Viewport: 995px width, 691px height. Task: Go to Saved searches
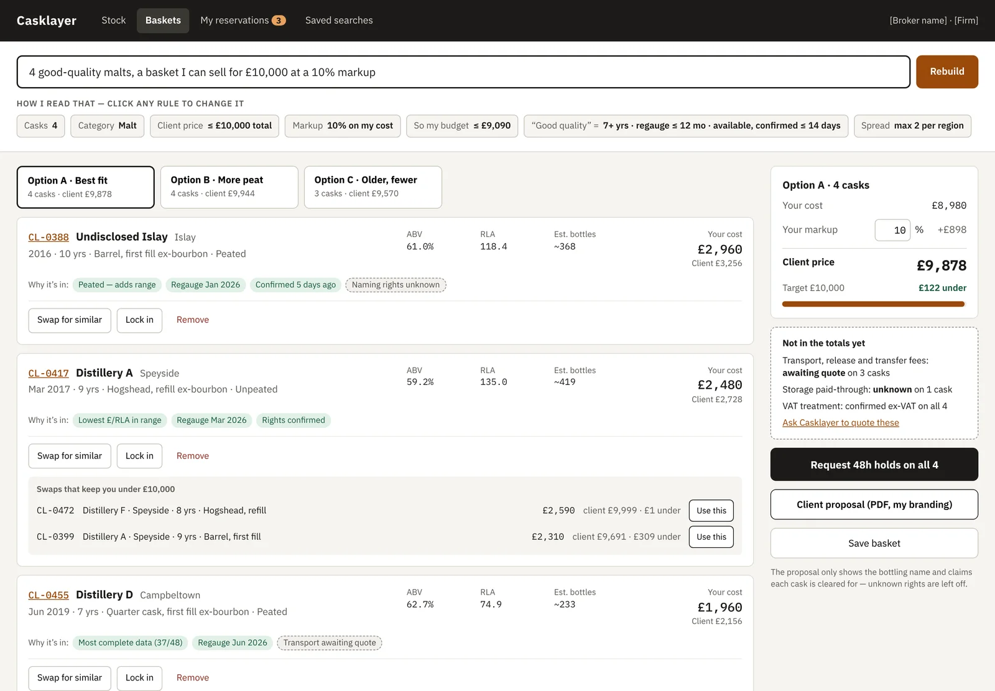pyautogui.click(x=339, y=21)
